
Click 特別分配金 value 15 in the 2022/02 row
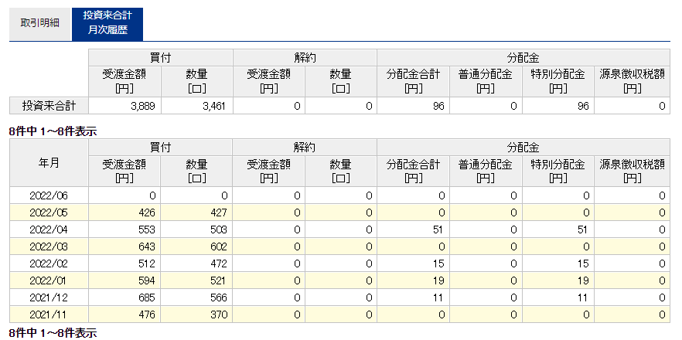[x=583, y=263]
